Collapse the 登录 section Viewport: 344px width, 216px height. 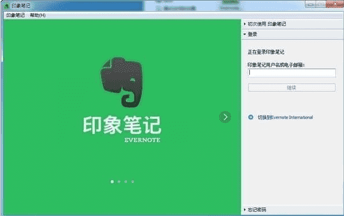[x=293, y=34]
